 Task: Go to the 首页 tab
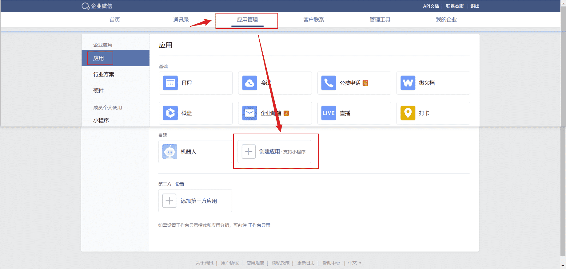pos(115,20)
